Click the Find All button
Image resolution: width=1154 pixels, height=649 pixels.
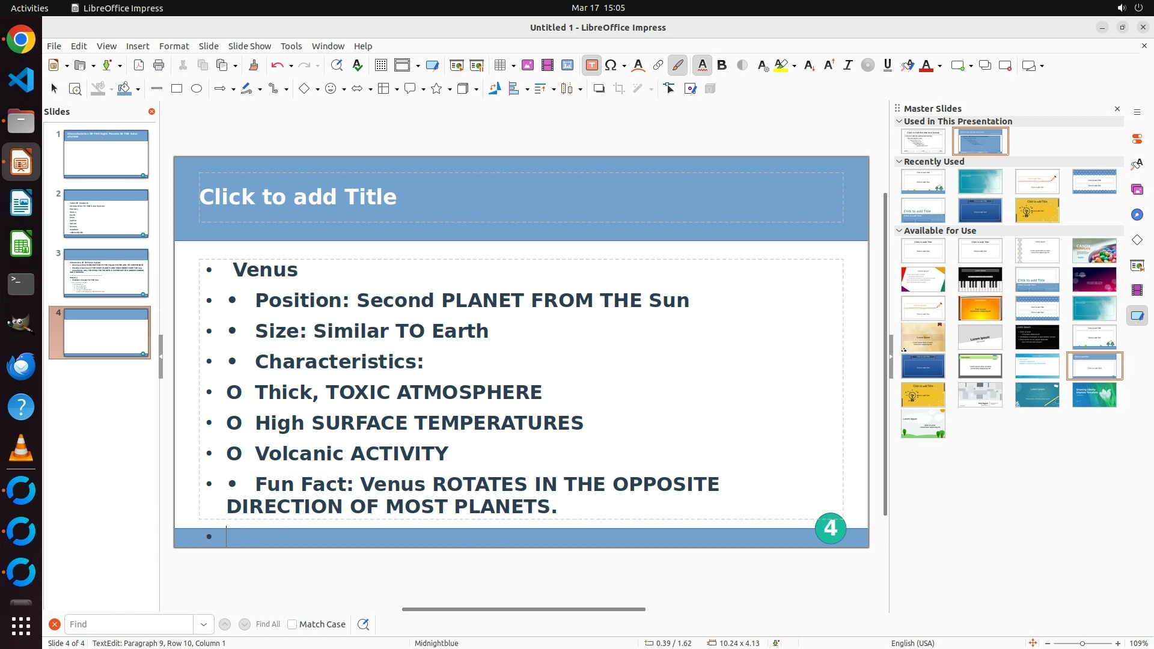click(268, 624)
